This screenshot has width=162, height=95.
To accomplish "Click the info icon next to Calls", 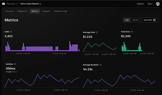I will point(11,32).
